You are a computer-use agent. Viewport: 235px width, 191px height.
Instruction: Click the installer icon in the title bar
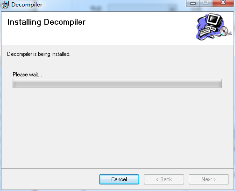(x=5, y=5)
